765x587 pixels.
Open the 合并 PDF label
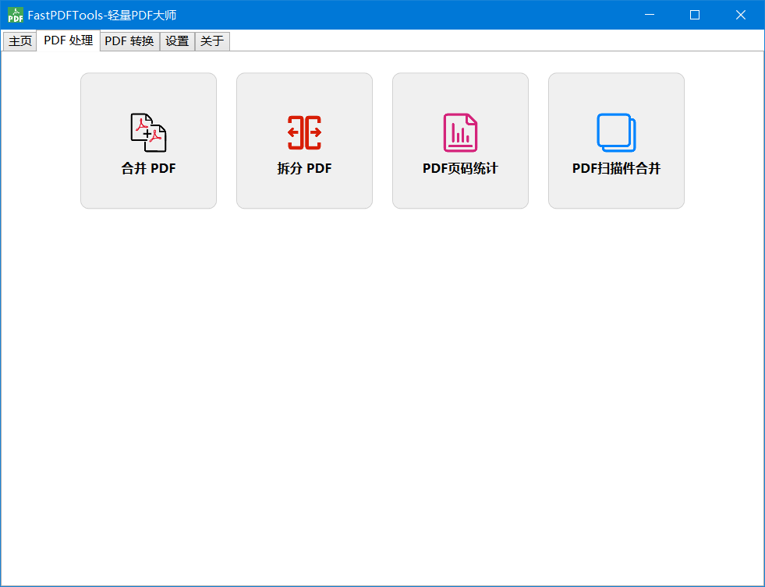click(x=148, y=169)
